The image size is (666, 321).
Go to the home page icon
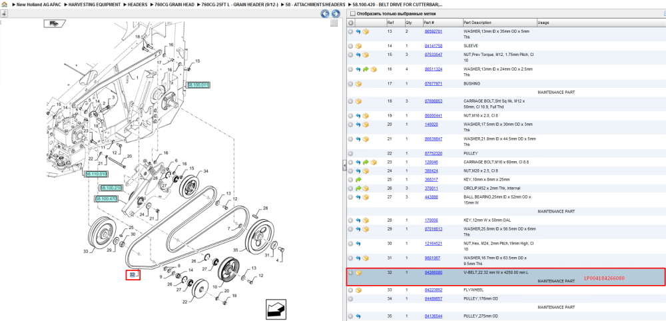4,4
